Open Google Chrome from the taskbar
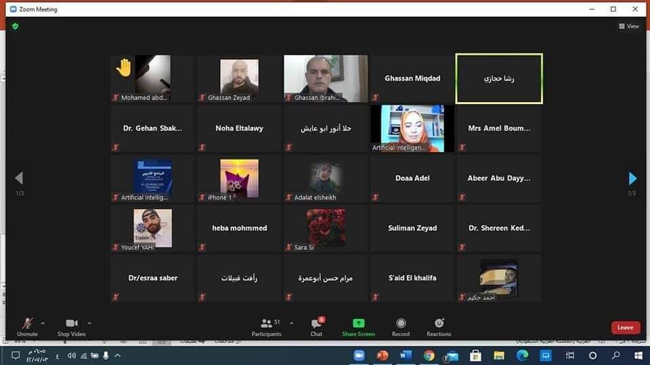This screenshot has width=650, height=365. coord(429,356)
